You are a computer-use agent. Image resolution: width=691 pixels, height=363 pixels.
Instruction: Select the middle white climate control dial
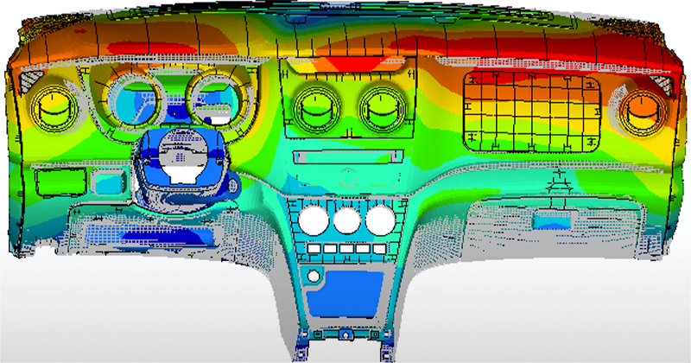(x=346, y=221)
